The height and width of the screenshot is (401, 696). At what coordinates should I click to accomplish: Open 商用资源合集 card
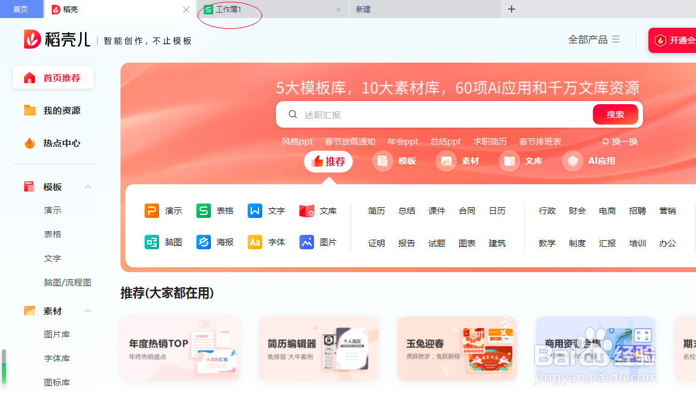(596, 349)
